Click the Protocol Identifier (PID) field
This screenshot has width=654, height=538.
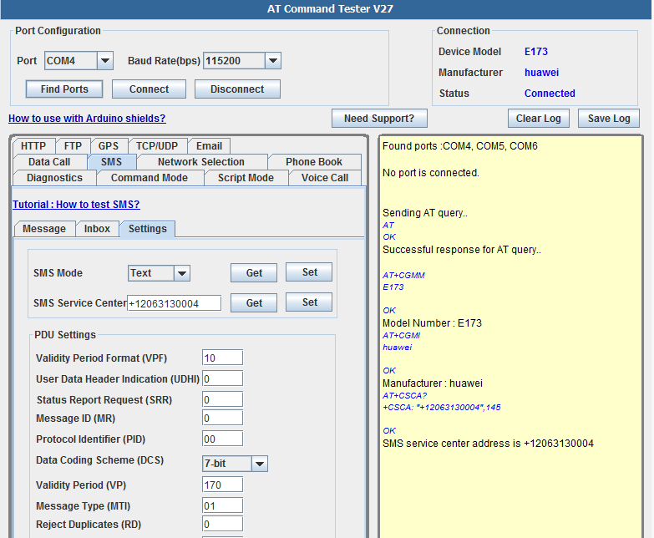(223, 439)
